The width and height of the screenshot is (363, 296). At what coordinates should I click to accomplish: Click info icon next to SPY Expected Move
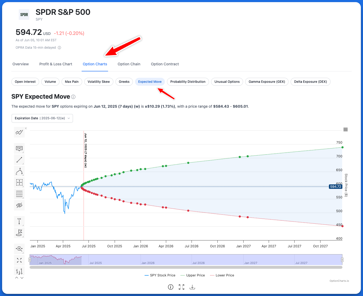(x=73, y=97)
